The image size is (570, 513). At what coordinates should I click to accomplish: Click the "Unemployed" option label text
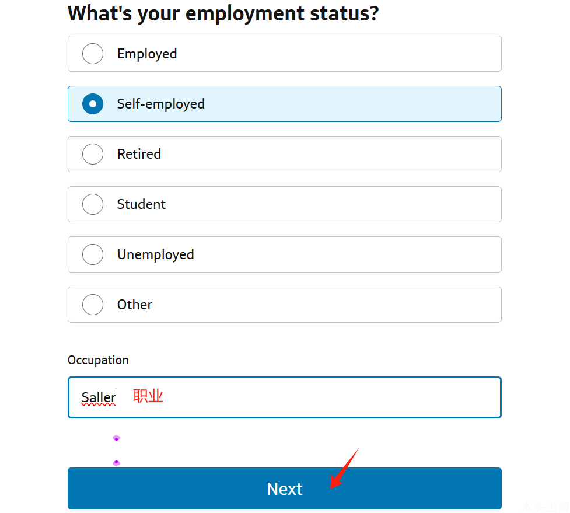155,254
